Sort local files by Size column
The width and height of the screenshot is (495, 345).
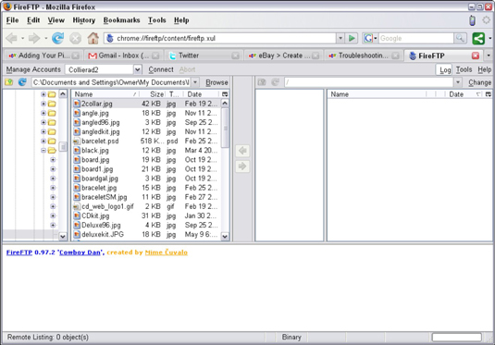point(153,94)
